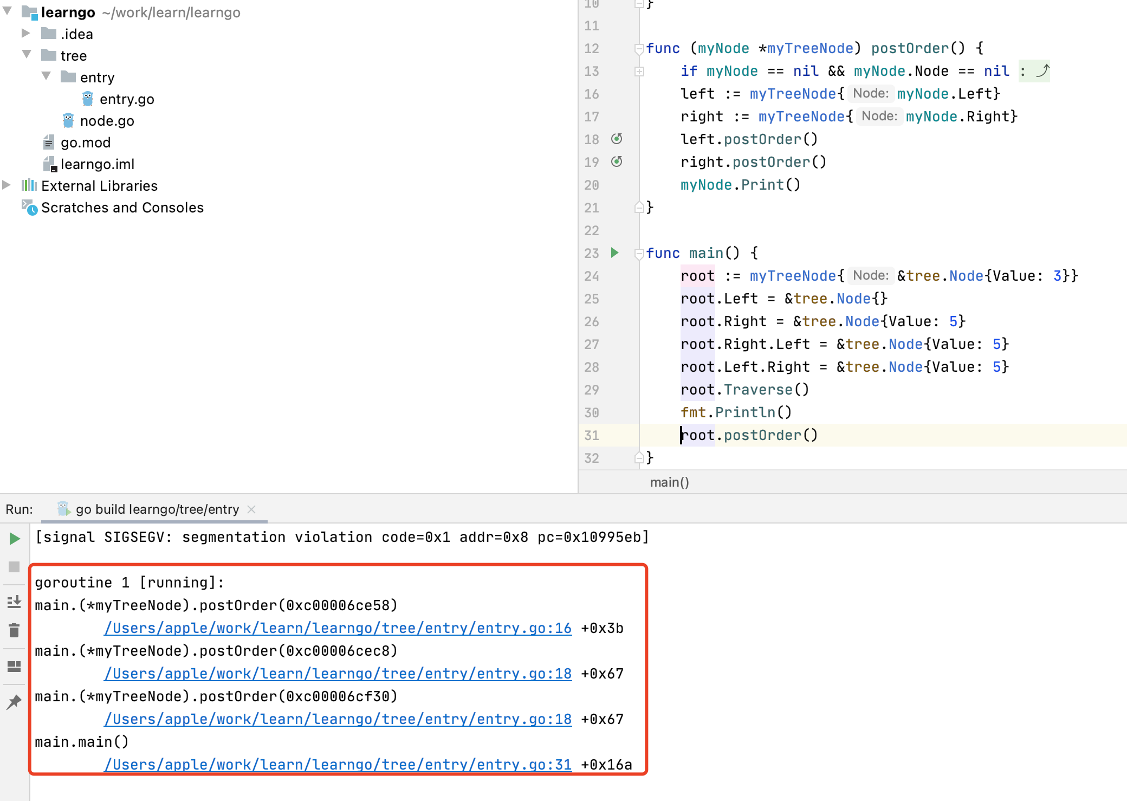Click recursive call gutter icon on line 19
The height and width of the screenshot is (801, 1127).
pyautogui.click(x=617, y=162)
